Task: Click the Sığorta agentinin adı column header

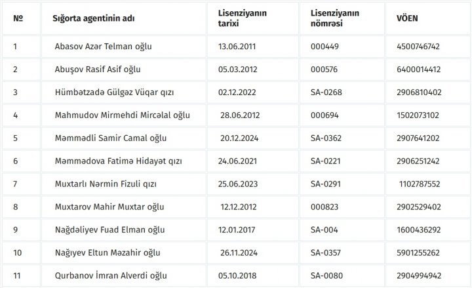Action: point(93,18)
